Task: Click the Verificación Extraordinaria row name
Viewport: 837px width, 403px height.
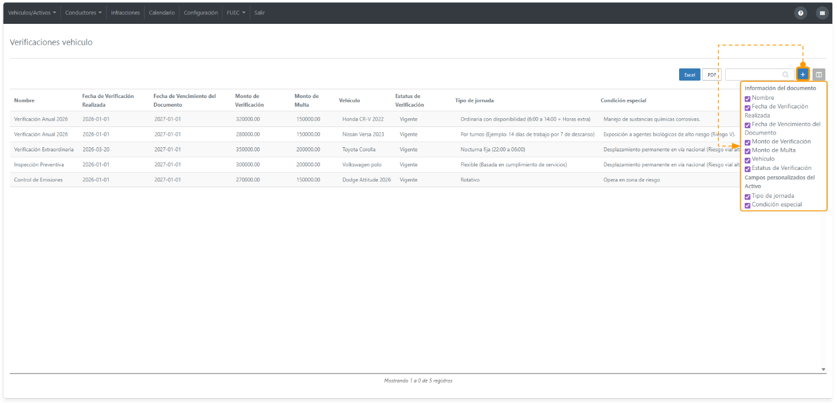Action: pos(44,150)
